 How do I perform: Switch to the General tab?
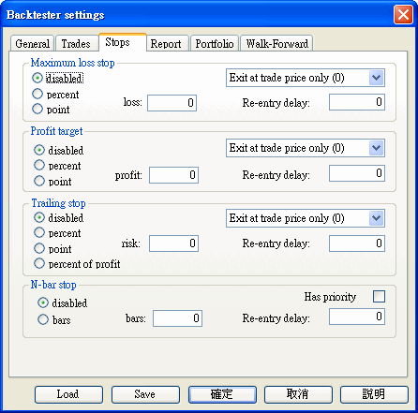(x=32, y=43)
